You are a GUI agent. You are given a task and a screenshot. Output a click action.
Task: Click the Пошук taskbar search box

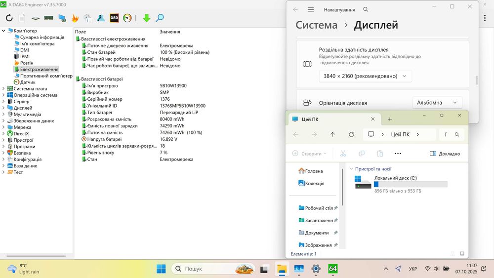(x=213, y=269)
